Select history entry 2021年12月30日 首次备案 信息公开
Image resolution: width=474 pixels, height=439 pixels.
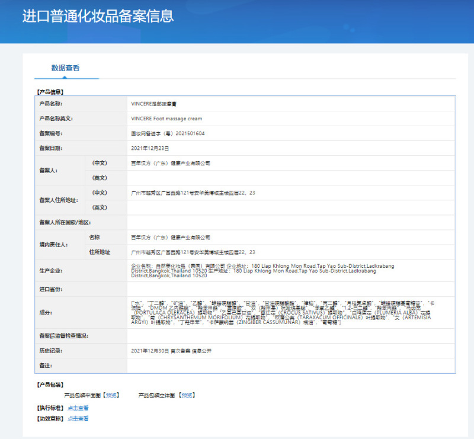[x=171, y=351]
